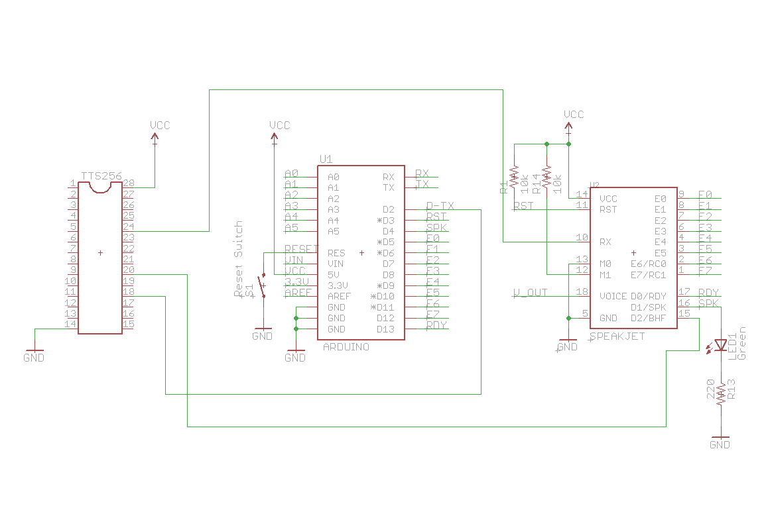
Task: Click the D-TX net label
Action: point(440,206)
